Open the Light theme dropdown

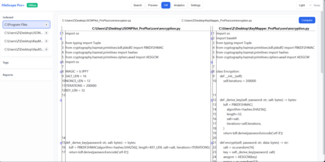304,5
